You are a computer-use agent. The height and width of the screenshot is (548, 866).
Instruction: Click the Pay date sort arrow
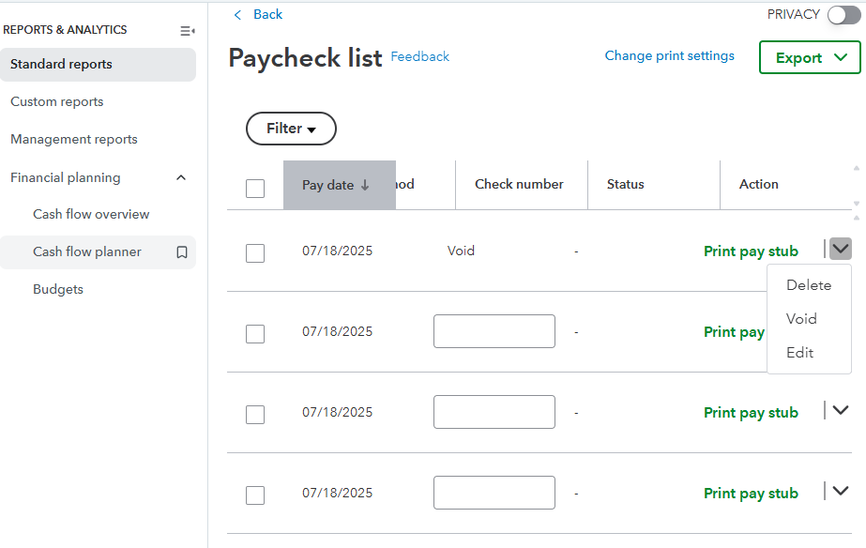pyautogui.click(x=365, y=186)
